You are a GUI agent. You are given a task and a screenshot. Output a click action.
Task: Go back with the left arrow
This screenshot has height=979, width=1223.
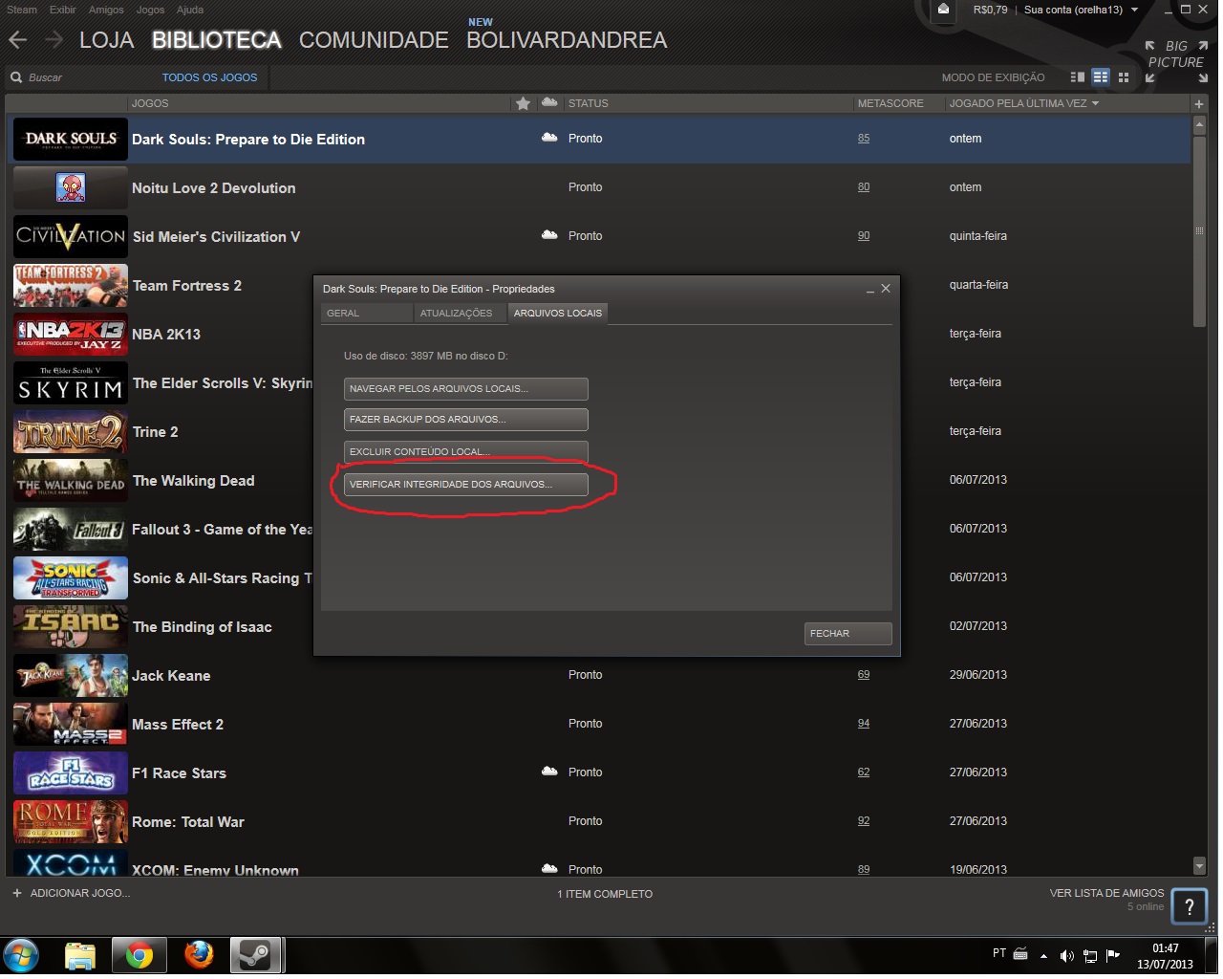point(18,40)
